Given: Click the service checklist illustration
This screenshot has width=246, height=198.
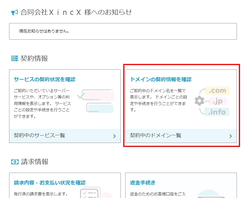Looking at the screenshot, I should pos(96,101).
